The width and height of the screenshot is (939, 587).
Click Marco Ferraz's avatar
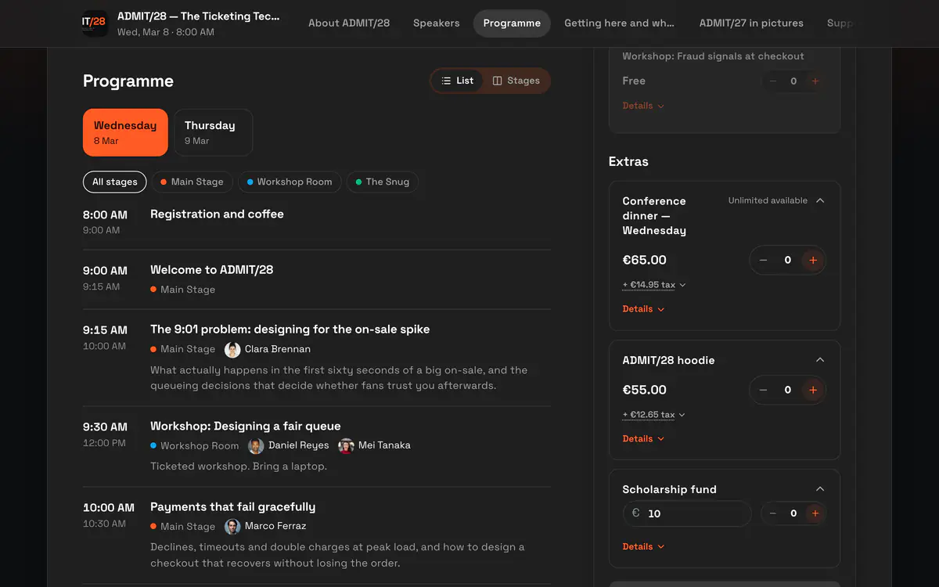pos(232,527)
